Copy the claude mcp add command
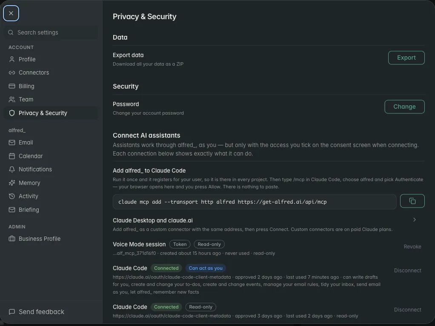Viewport: 435px width, 326px height. click(412, 201)
